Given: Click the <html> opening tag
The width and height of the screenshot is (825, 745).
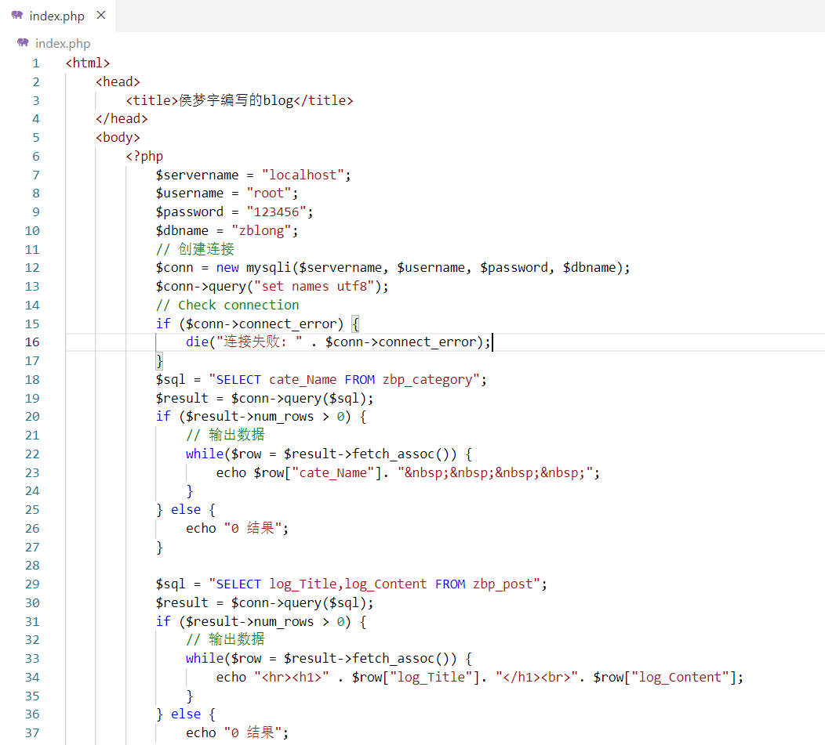Looking at the screenshot, I should coord(88,63).
